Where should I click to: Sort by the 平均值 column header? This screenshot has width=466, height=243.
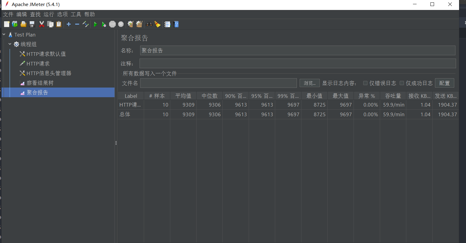pyautogui.click(x=183, y=96)
